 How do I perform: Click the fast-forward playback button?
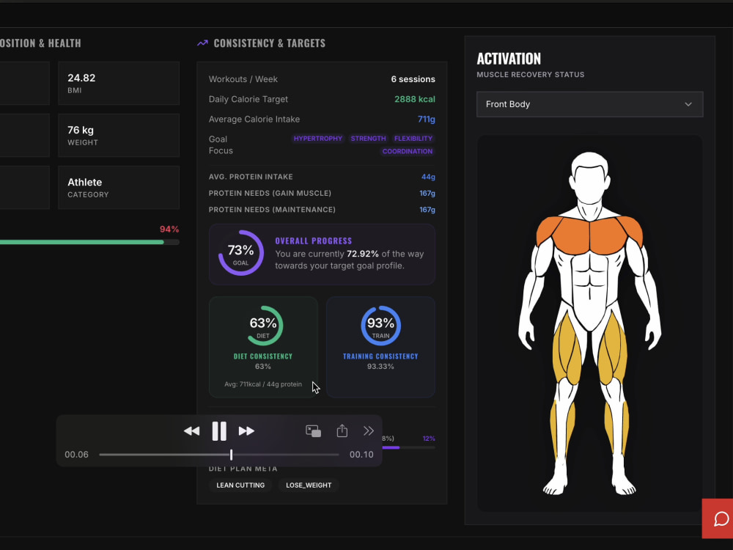[x=246, y=430]
